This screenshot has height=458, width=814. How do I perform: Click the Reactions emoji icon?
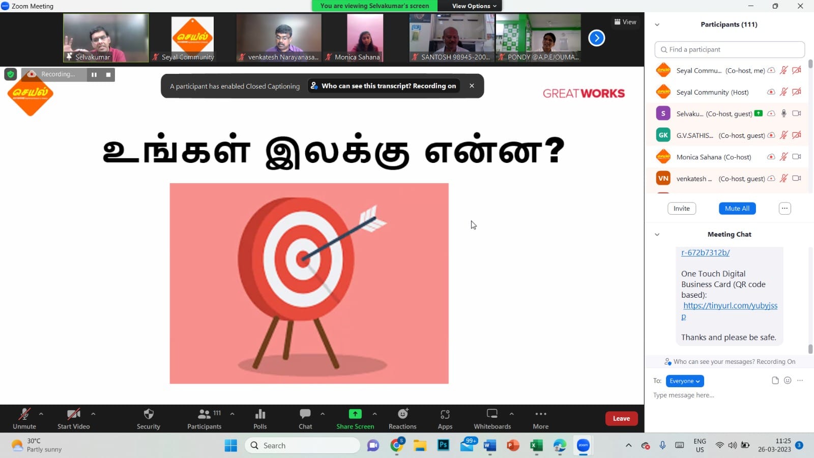[x=402, y=414]
